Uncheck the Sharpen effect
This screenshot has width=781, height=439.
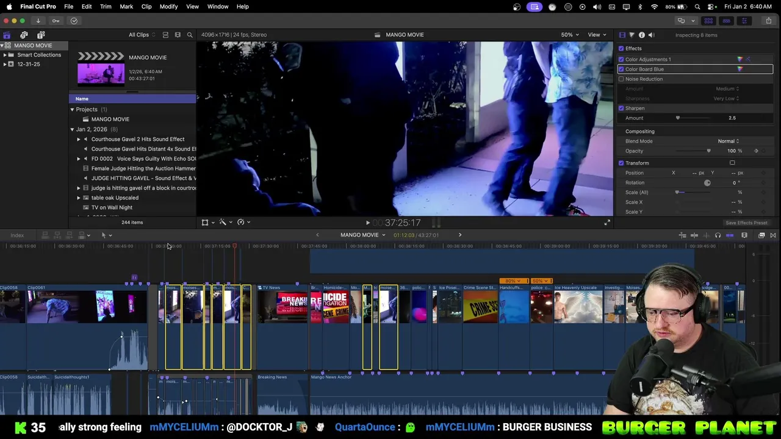point(621,108)
